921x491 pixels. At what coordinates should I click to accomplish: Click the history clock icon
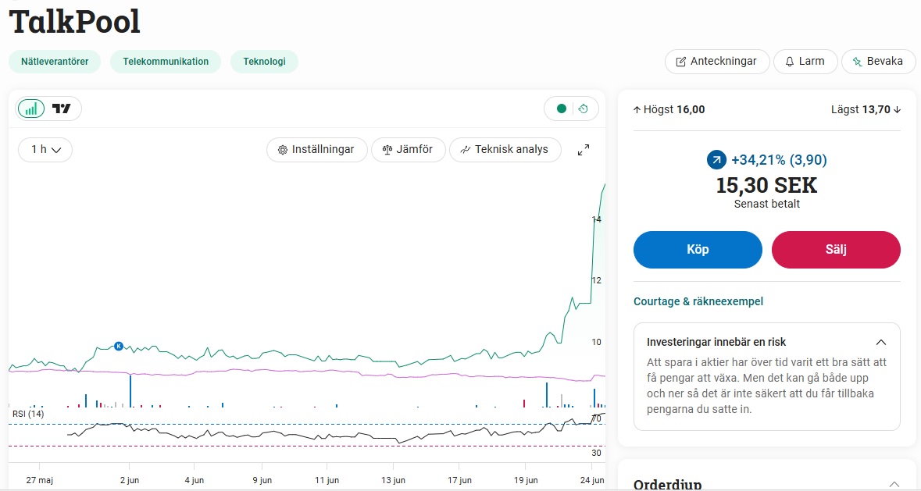tap(584, 109)
